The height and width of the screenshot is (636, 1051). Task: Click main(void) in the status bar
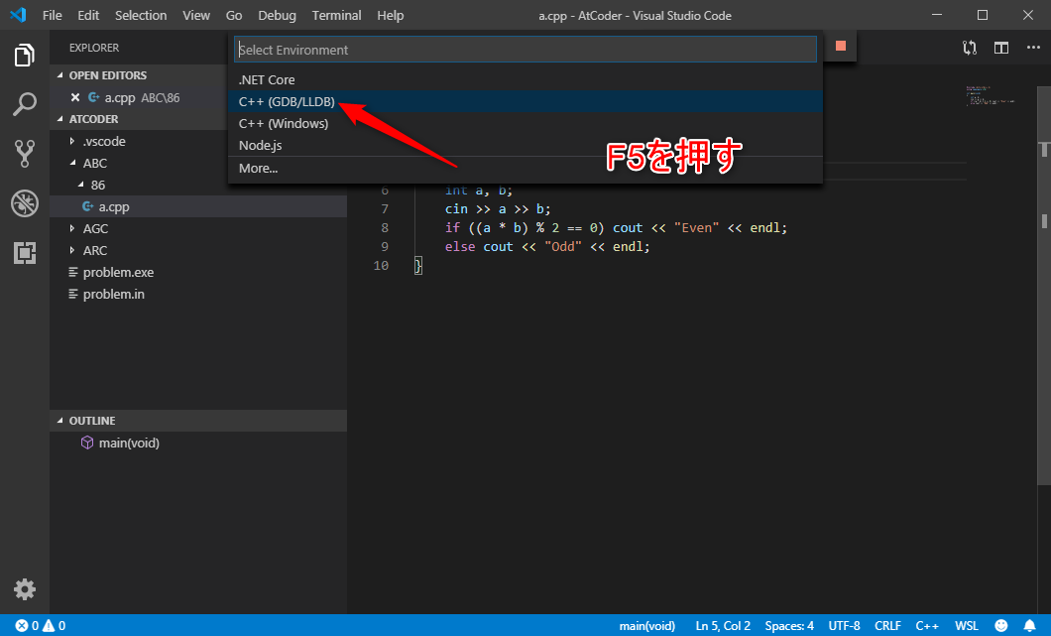646,626
